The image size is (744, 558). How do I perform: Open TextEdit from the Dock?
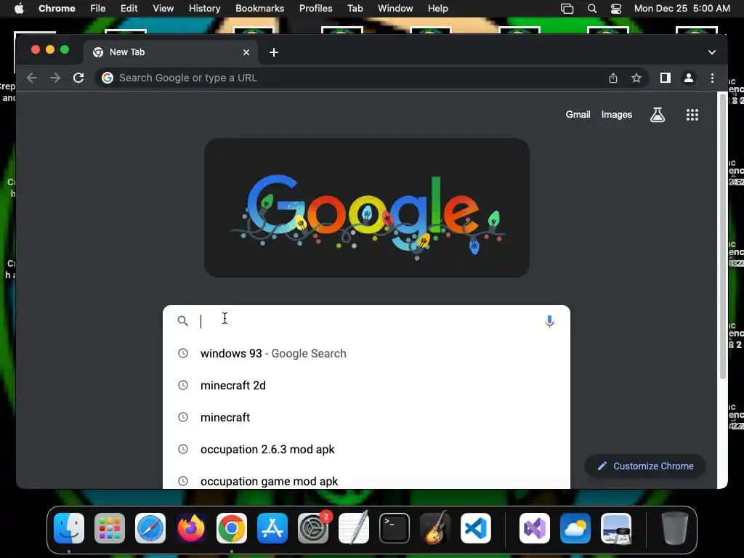354,528
